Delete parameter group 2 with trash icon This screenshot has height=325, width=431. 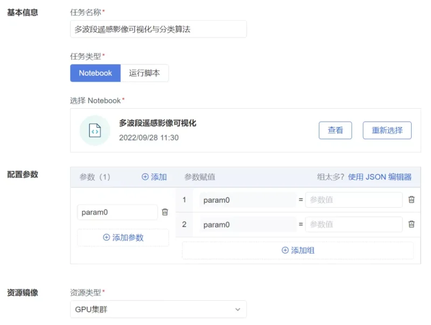click(412, 224)
